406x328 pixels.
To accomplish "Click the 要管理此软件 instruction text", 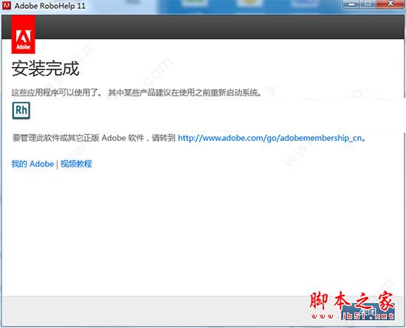I will [94, 138].
